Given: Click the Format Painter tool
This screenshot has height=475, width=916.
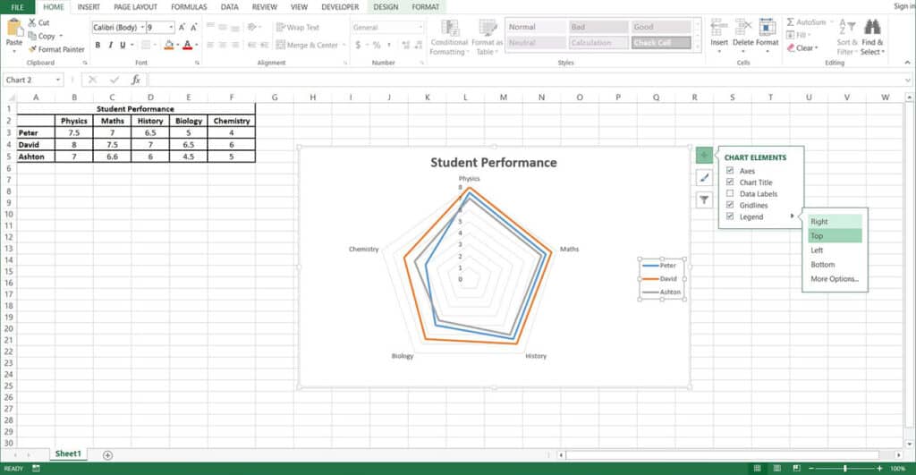Looking at the screenshot, I should tap(55, 49).
